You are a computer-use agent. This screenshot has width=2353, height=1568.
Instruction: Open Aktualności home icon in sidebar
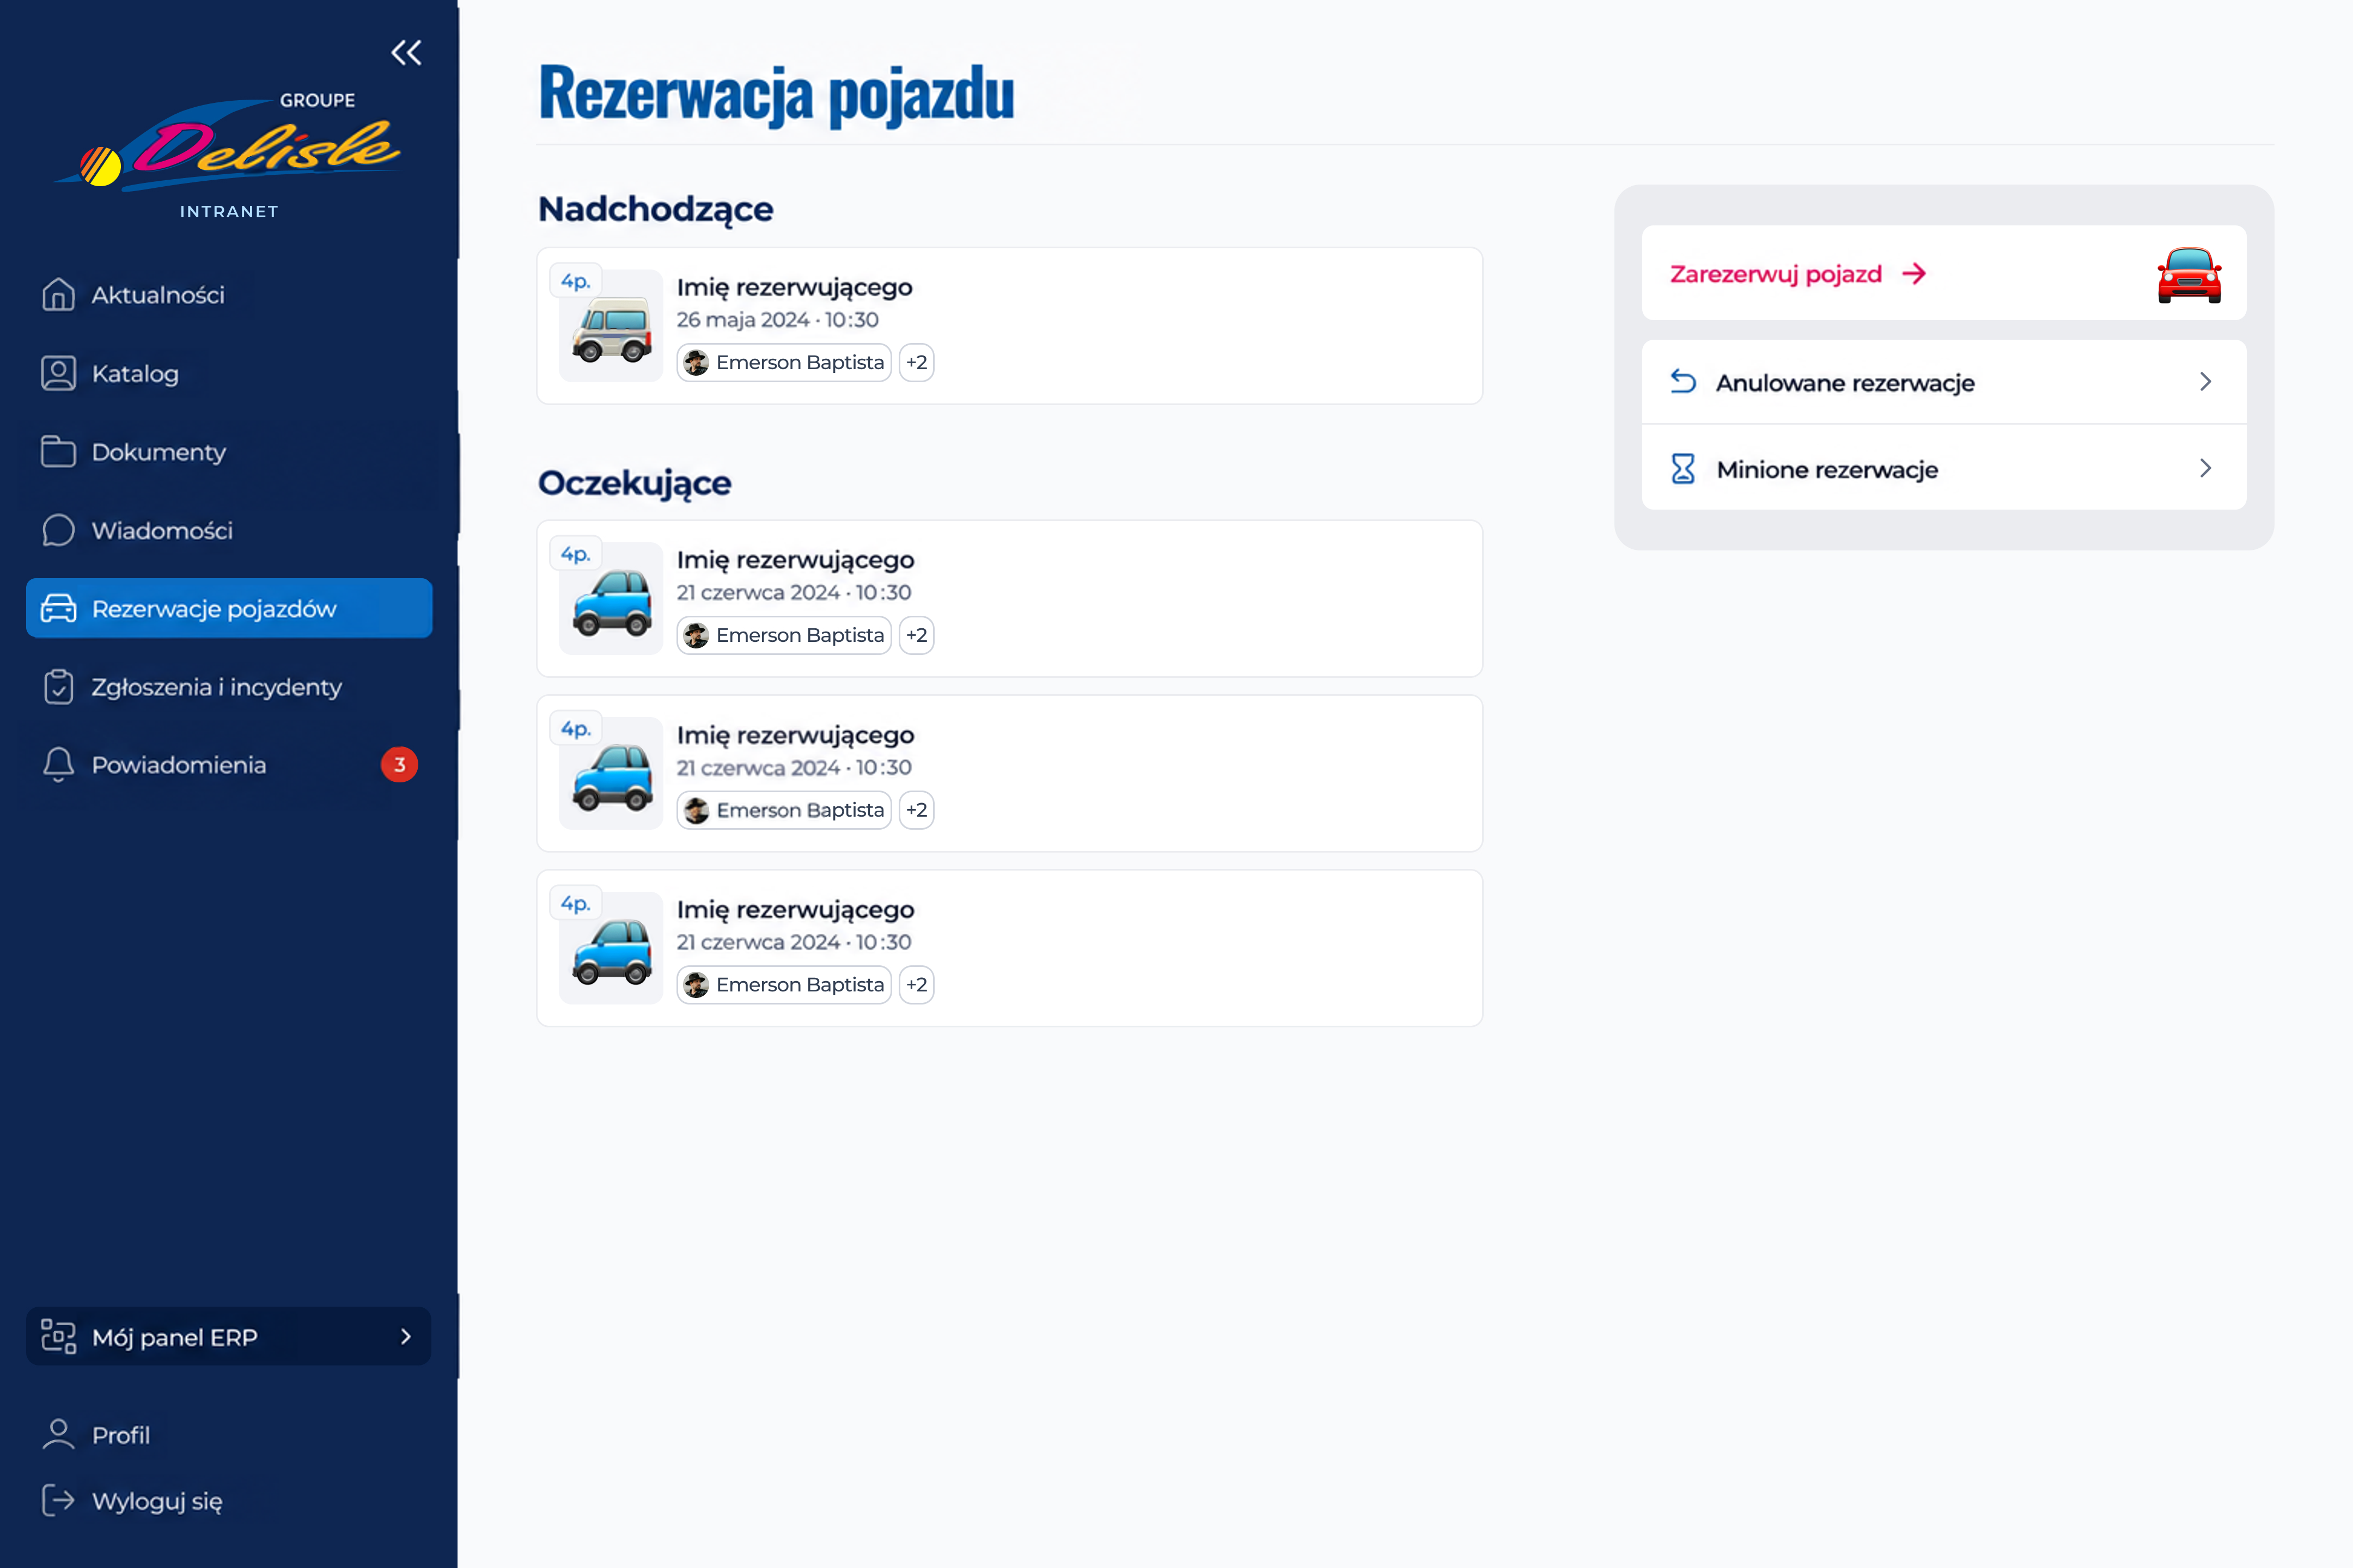tap(58, 294)
